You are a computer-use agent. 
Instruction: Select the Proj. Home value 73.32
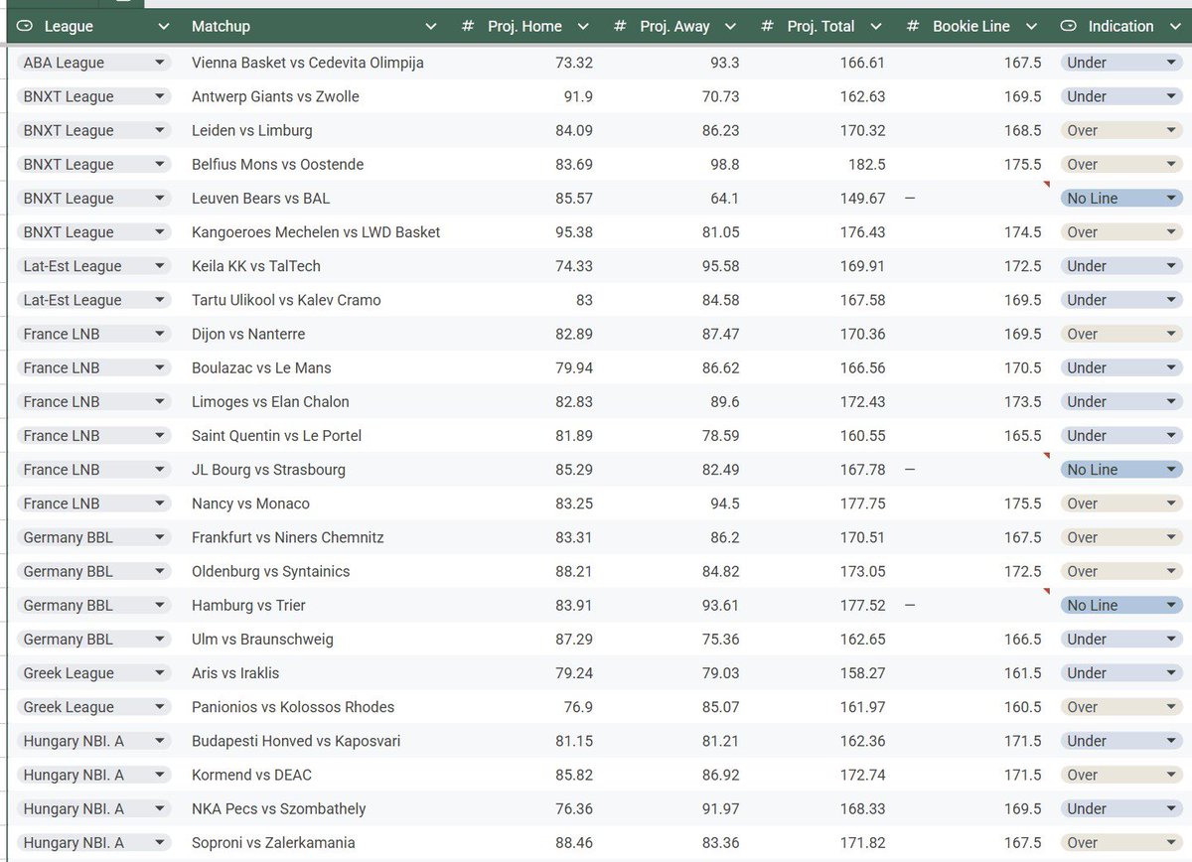coord(574,63)
